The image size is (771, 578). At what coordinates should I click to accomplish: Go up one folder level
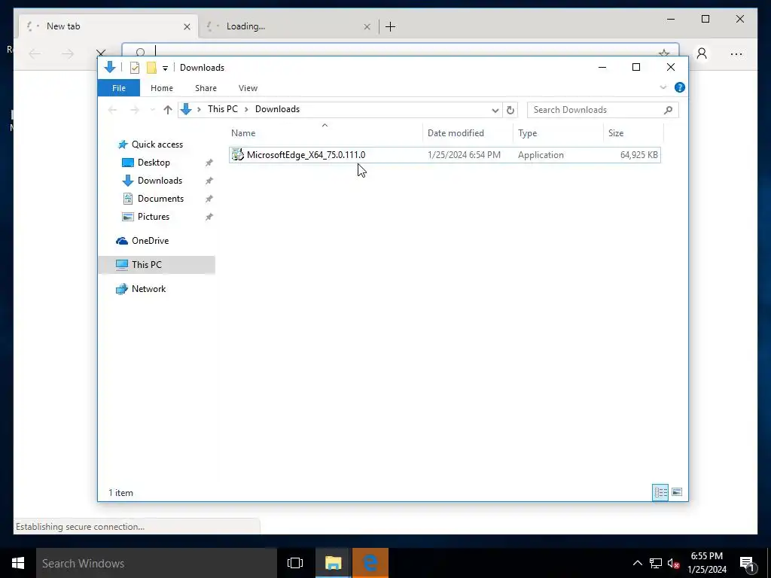pos(168,110)
